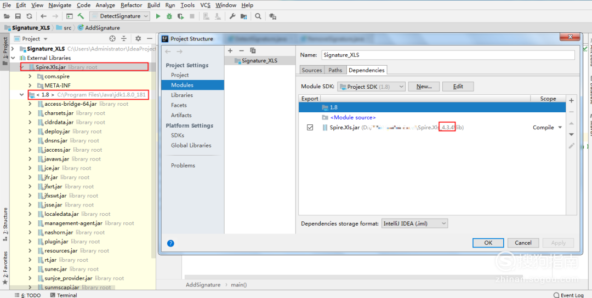Open Event Log in status bar
Image resolution: width=592 pixels, height=298 pixels.
568,295
